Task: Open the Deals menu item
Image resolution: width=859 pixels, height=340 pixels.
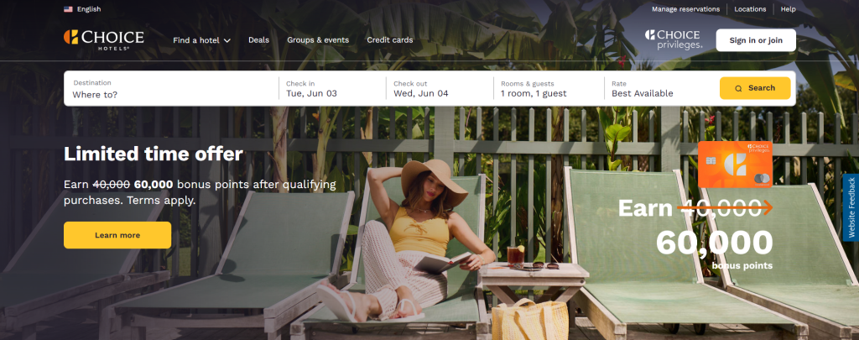Action: pyautogui.click(x=258, y=40)
